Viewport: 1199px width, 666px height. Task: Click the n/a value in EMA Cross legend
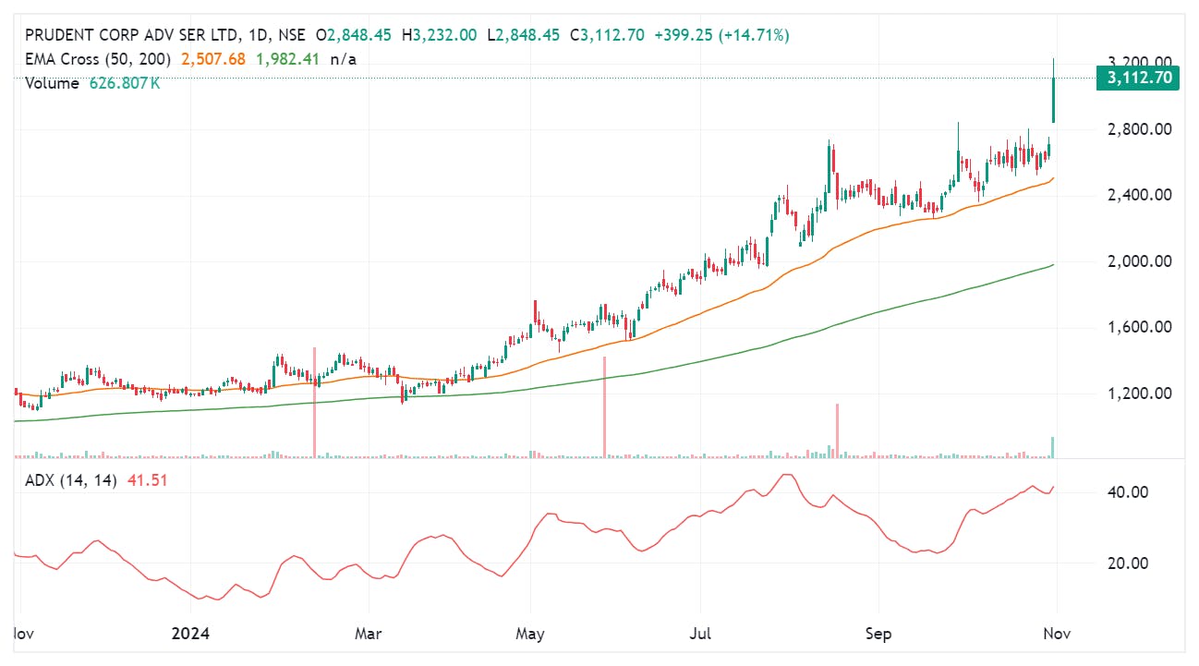pyautogui.click(x=344, y=59)
